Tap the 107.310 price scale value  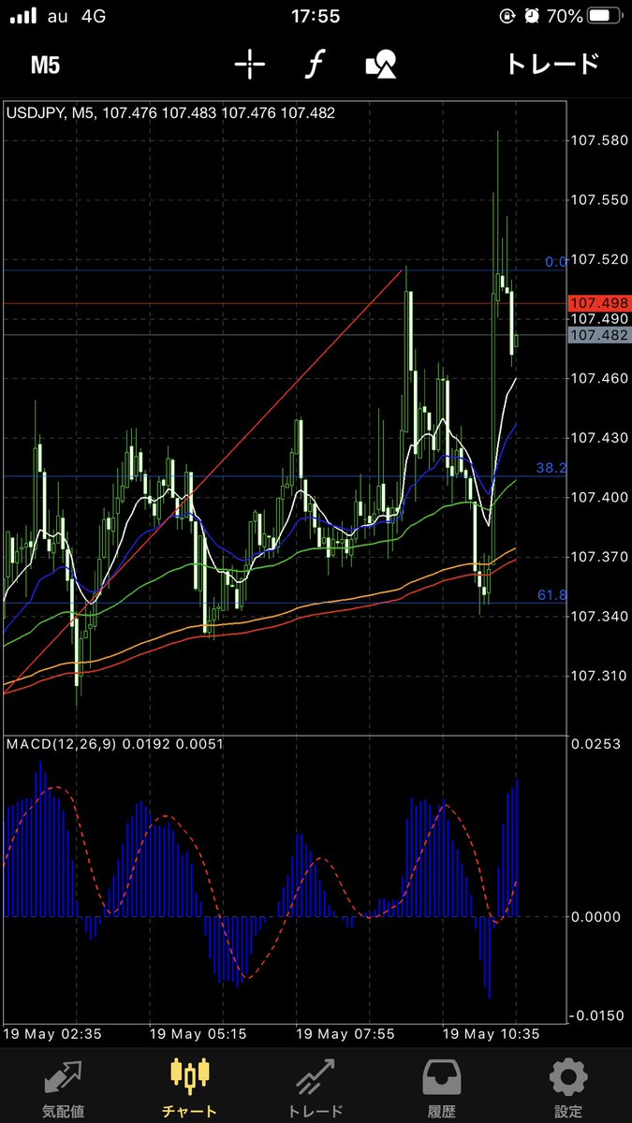[x=599, y=676]
